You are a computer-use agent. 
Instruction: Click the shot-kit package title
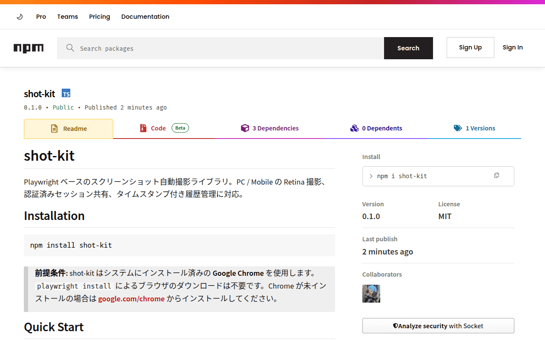pos(40,94)
